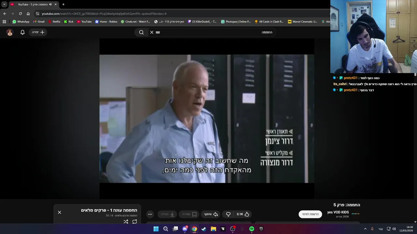Open playlist title החממה עונה 1 - פרקים מלאים
This screenshot has width=417, height=234.
pos(109,210)
